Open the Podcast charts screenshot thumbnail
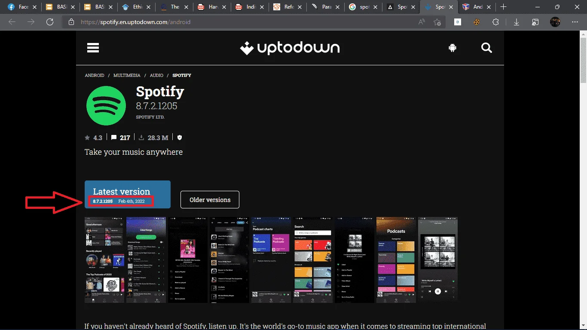This screenshot has width=587, height=330. click(271, 260)
